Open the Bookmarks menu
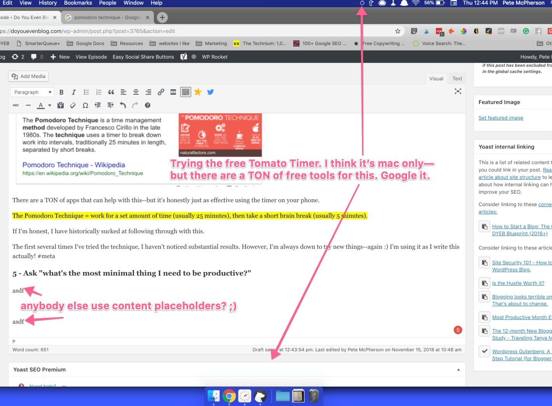 (x=78, y=3)
